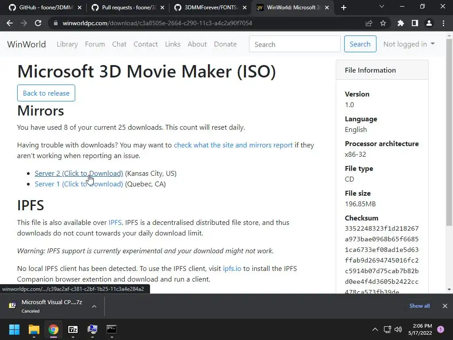Click the WinWorld site logo text
Image resolution: width=453 pixels, height=340 pixels.
click(27, 44)
